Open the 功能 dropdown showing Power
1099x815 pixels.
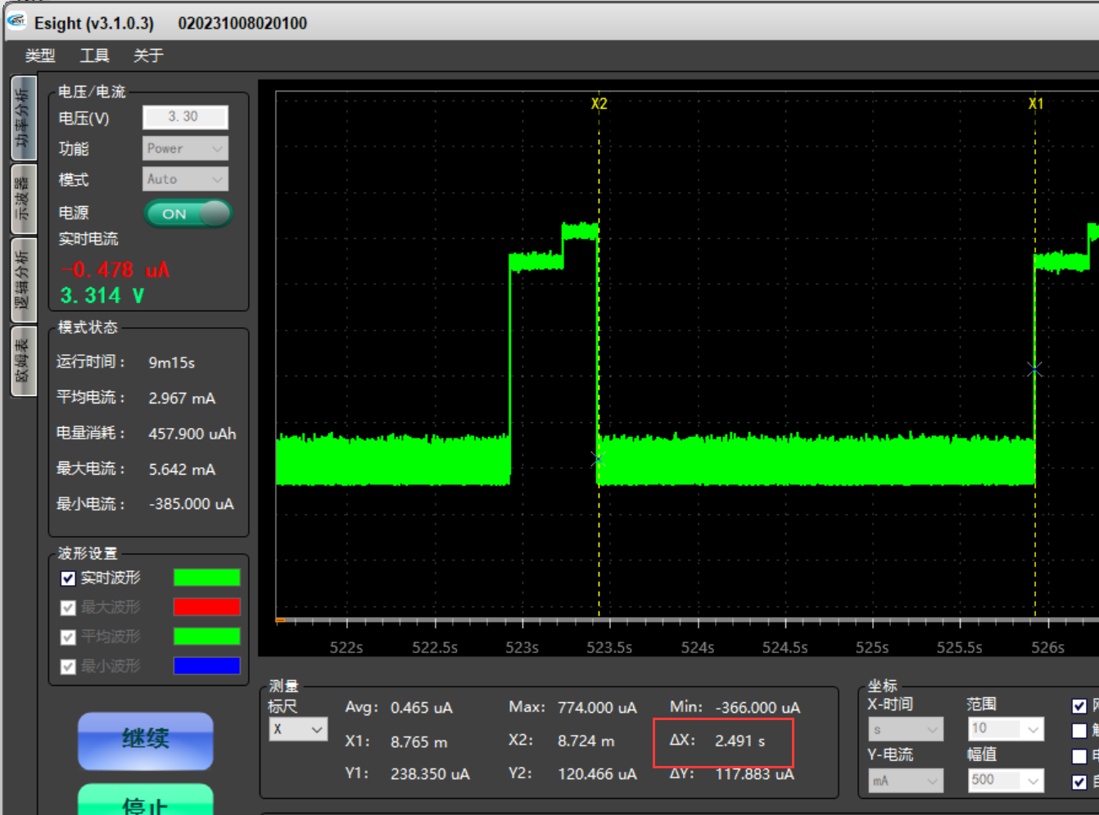[x=185, y=148]
